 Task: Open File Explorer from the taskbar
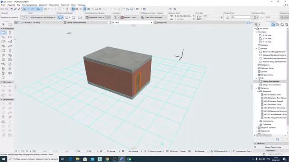point(78,159)
